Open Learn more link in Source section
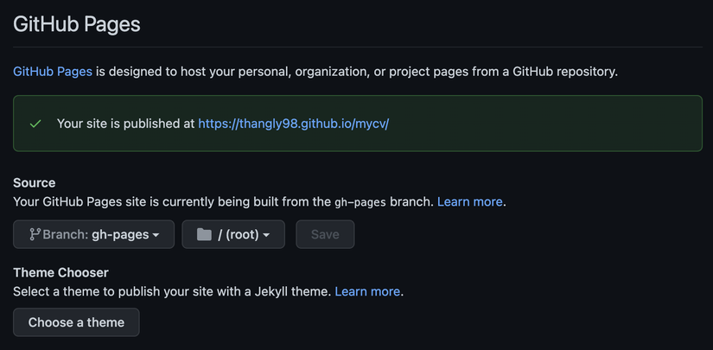 click(470, 201)
